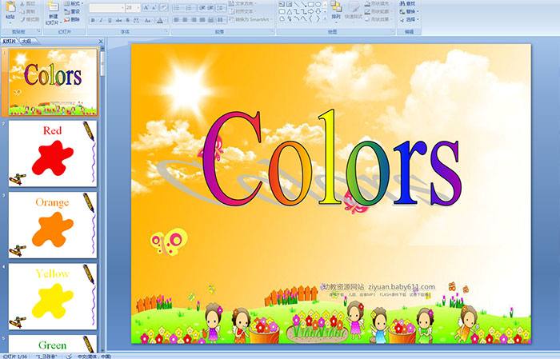
Task: Select the straight Line shape
Action: [x=297, y=4]
